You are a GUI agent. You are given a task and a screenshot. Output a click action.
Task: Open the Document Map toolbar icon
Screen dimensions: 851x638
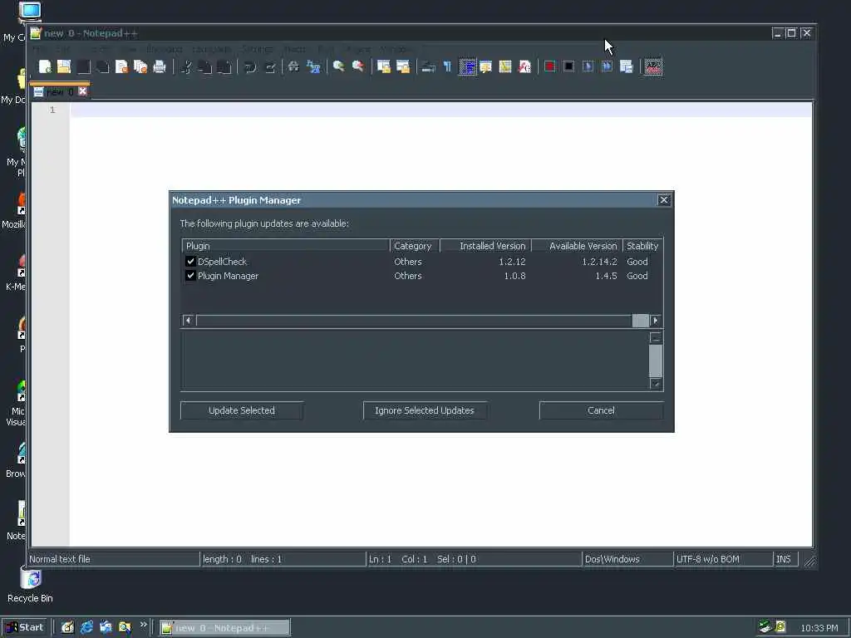505,66
